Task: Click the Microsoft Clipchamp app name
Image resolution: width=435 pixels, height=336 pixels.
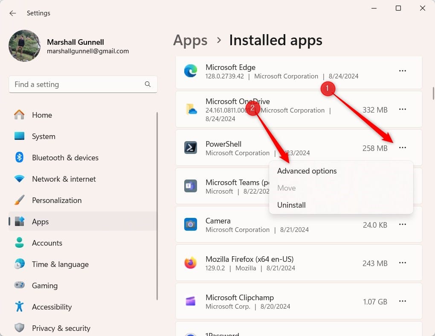Action: pos(239,298)
